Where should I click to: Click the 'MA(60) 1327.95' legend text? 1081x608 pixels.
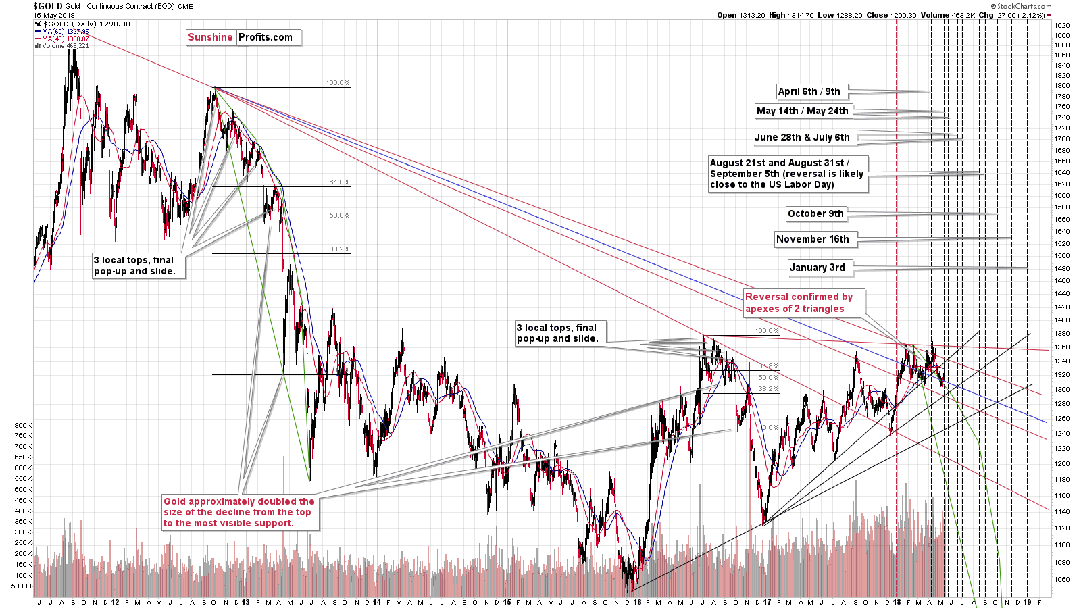point(66,32)
